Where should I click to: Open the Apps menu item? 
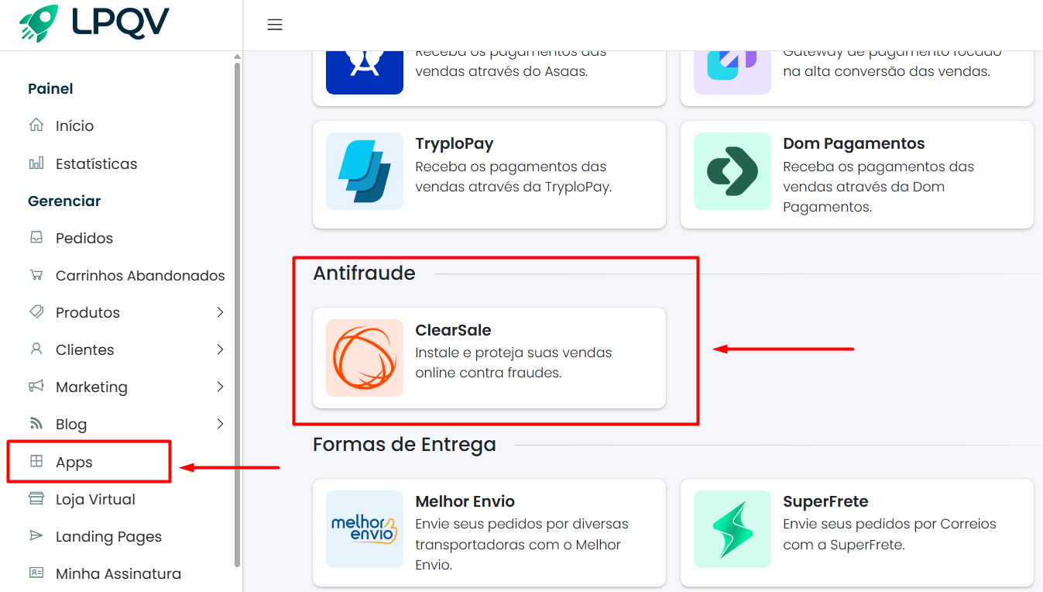[x=74, y=463]
